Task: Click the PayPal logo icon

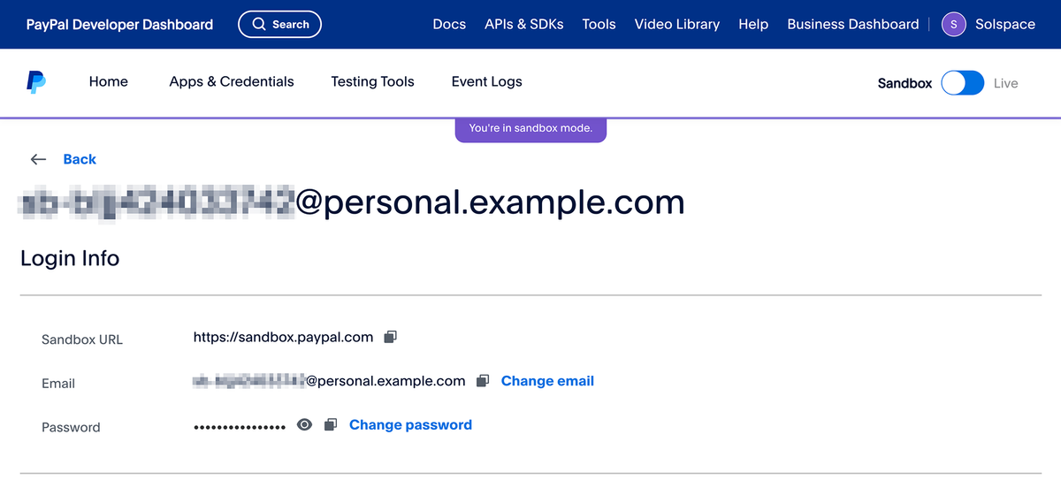Action: 36,82
